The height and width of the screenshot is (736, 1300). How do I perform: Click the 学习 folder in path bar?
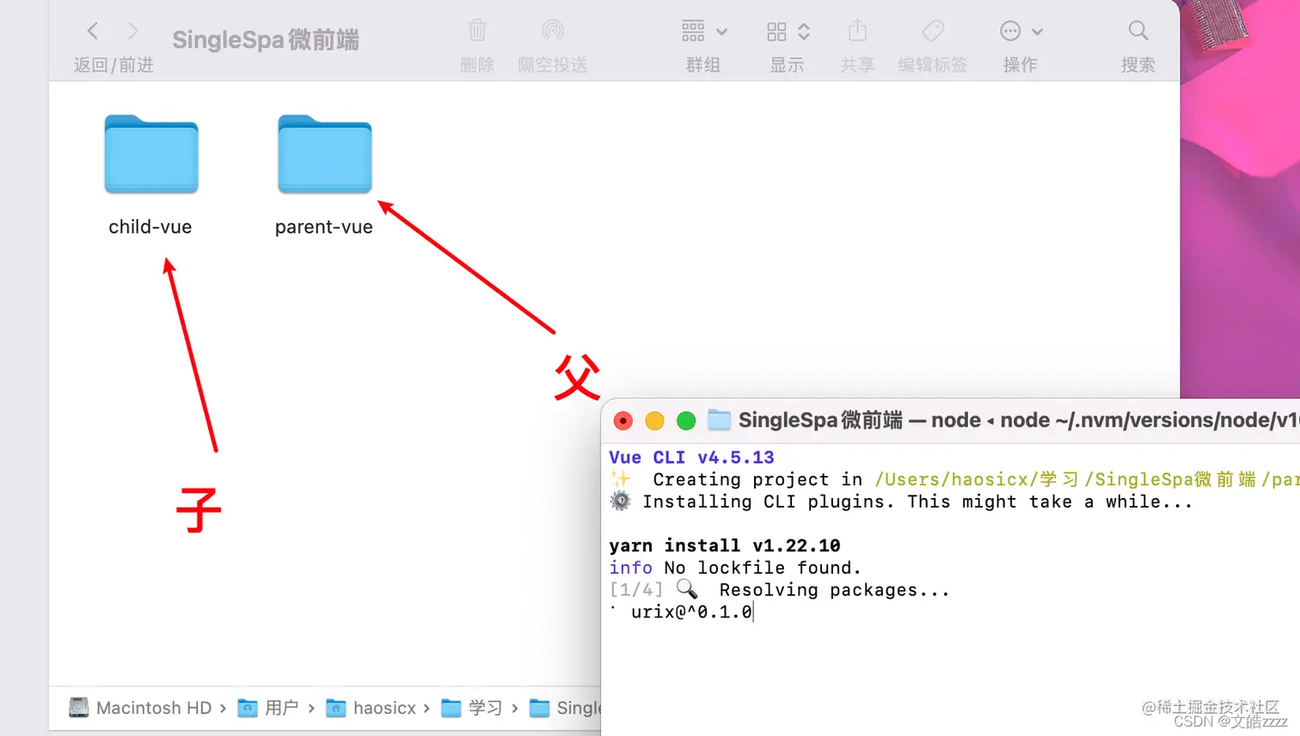coord(471,708)
